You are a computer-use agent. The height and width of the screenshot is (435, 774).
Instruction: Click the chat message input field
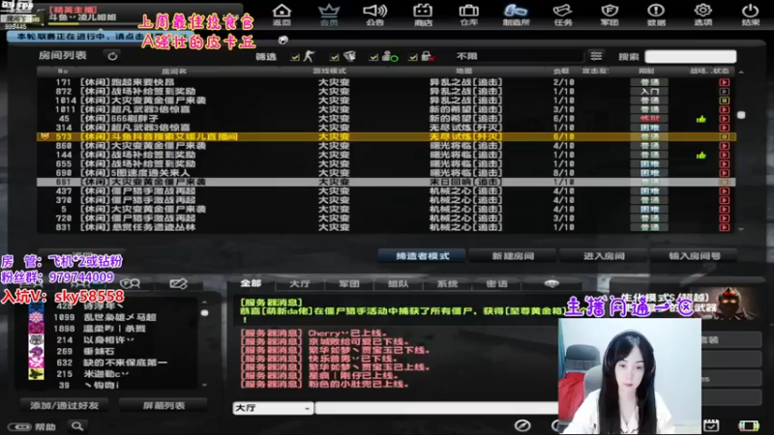437,408
